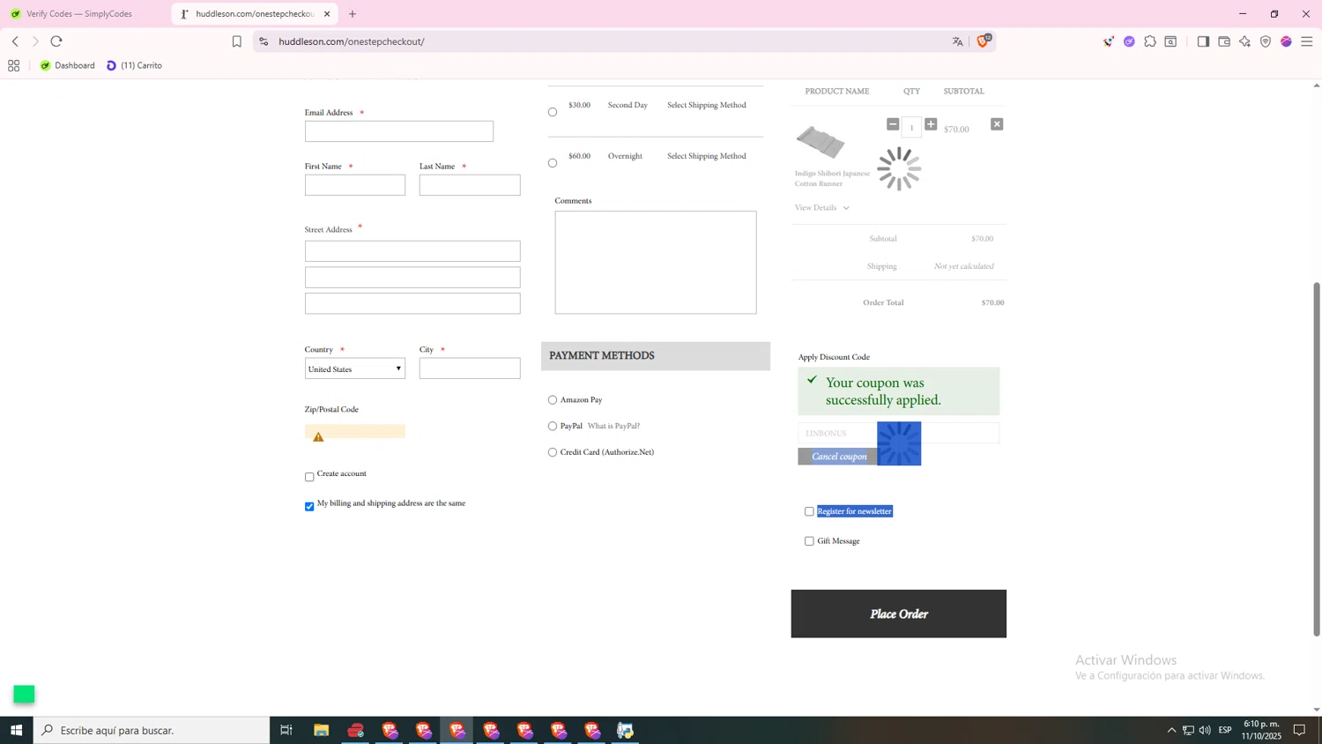The image size is (1322, 744).
Task: Open the profile avatar icon
Action: pyautogui.click(x=1286, y=41)
